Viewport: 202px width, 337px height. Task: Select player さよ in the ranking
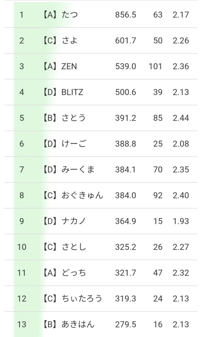point(70,41)
